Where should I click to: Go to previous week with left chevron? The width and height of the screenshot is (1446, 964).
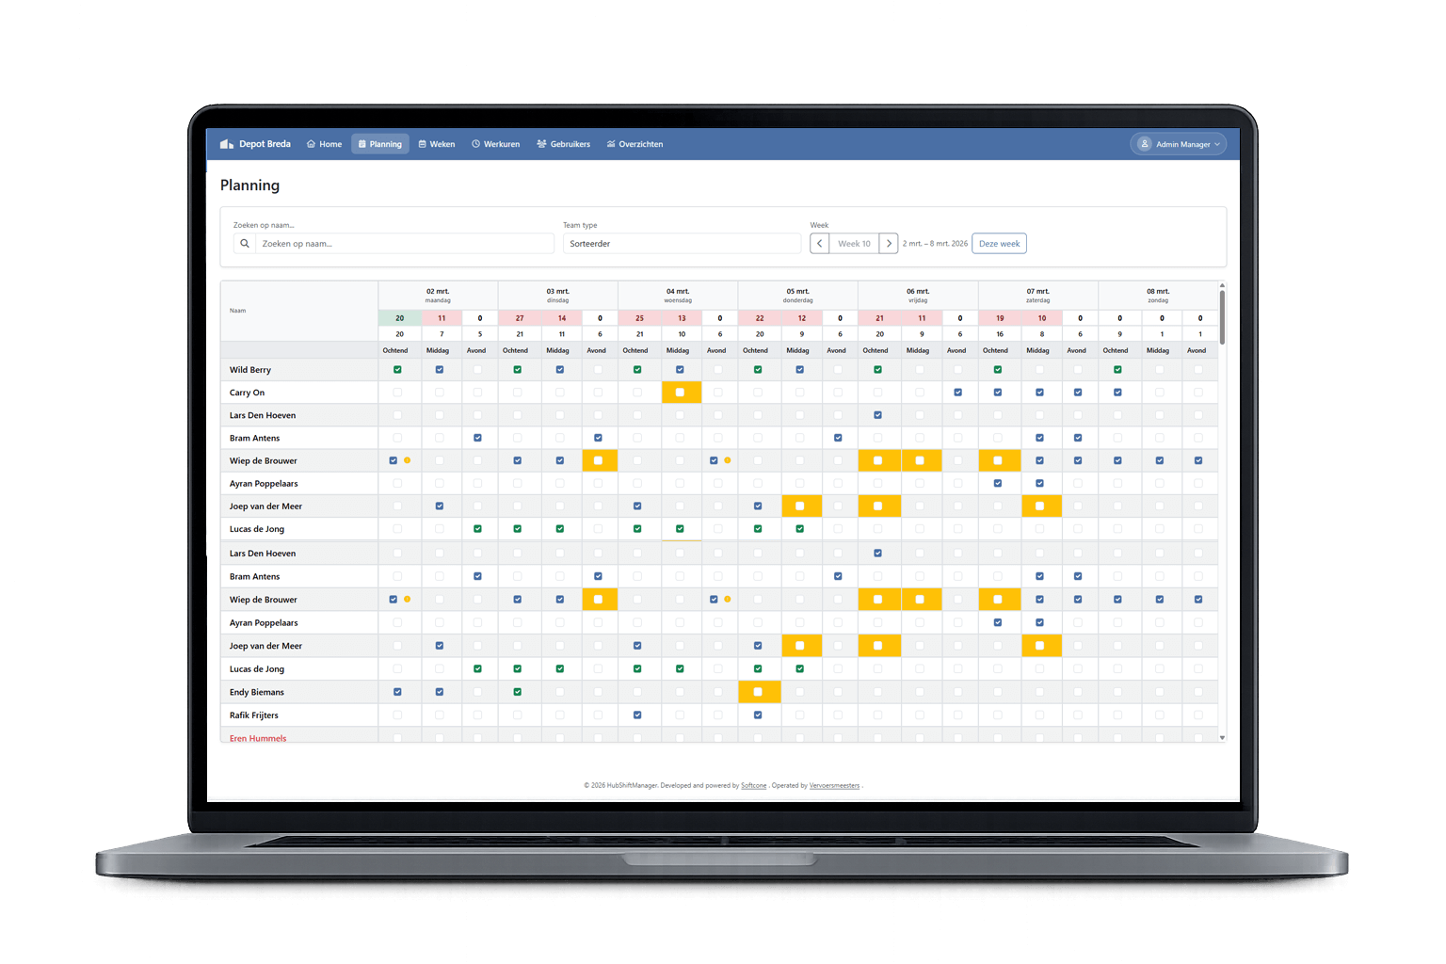pos(820,244)
